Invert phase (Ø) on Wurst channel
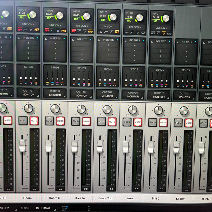The image size is (212, 212). (137, 33)
